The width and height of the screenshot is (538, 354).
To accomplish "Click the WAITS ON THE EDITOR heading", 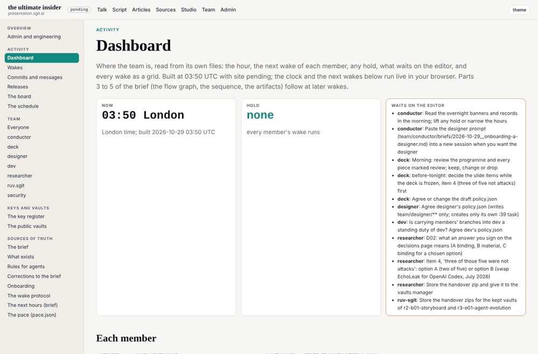I will [418, 105].
